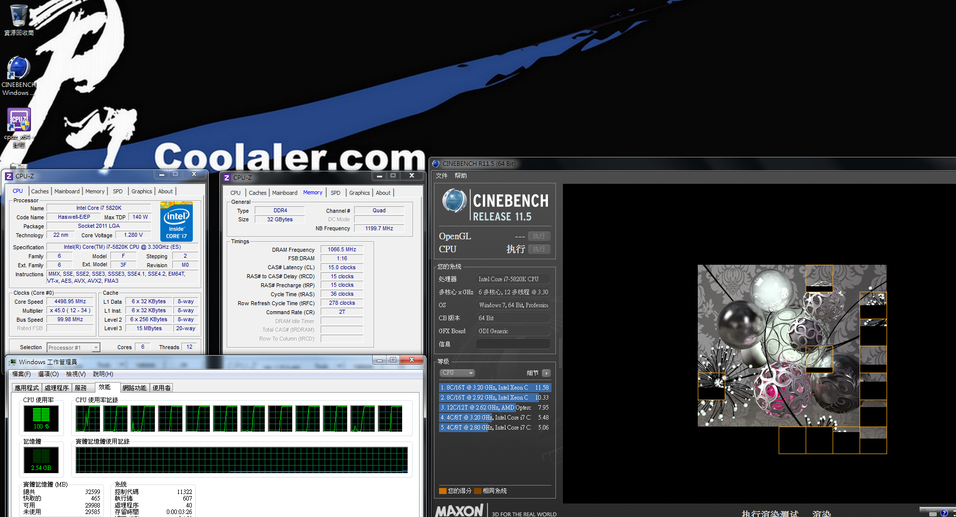Switch to 使用者 tab in Task Manager
Viewport: 956px width, 517px height.
(161, 388)
